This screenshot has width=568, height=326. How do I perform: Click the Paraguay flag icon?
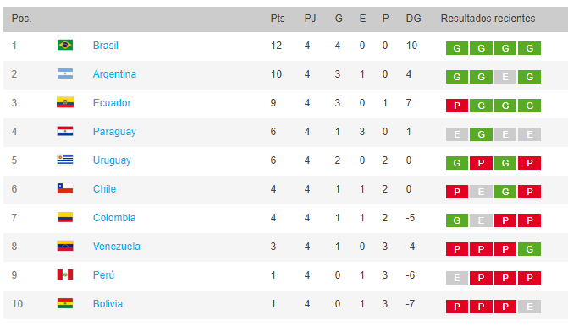(x=65, y=131)
